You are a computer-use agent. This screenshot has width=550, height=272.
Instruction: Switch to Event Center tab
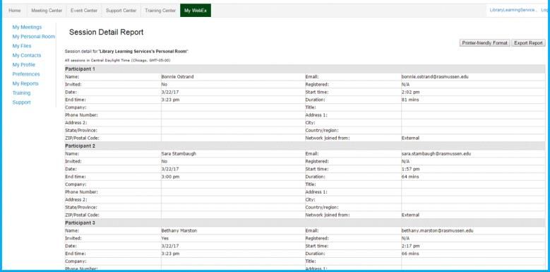[x=84, y=11]
